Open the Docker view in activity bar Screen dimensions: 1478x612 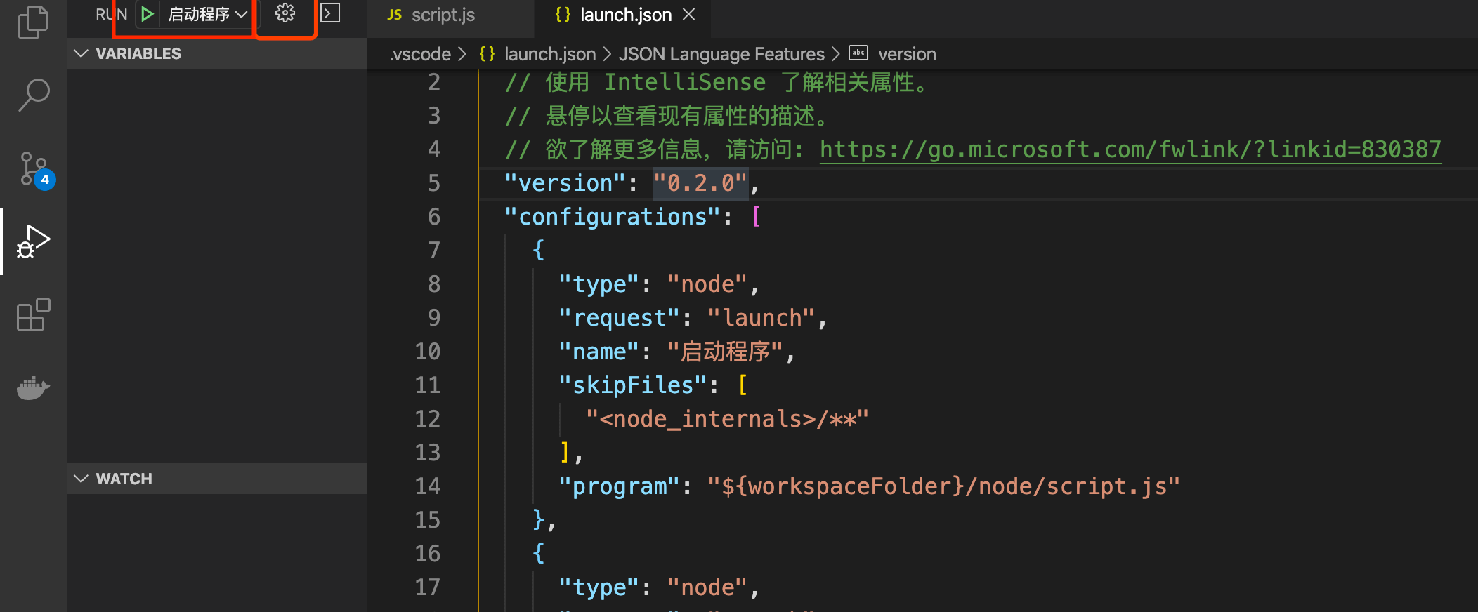tap(33, 387)
